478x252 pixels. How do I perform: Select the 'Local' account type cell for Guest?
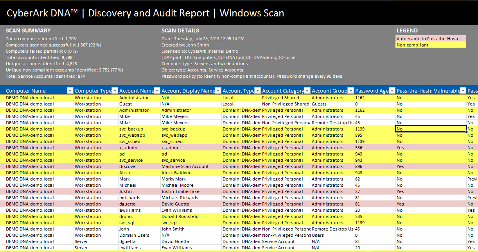coord(241,104)
